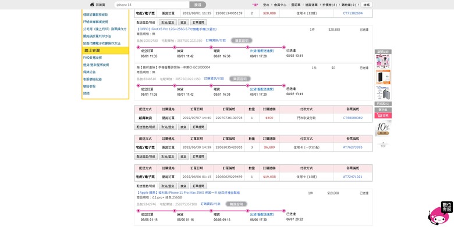Jump to page top with TOP arrow
The width and height of the screenshot is (454, 227).
383,145
